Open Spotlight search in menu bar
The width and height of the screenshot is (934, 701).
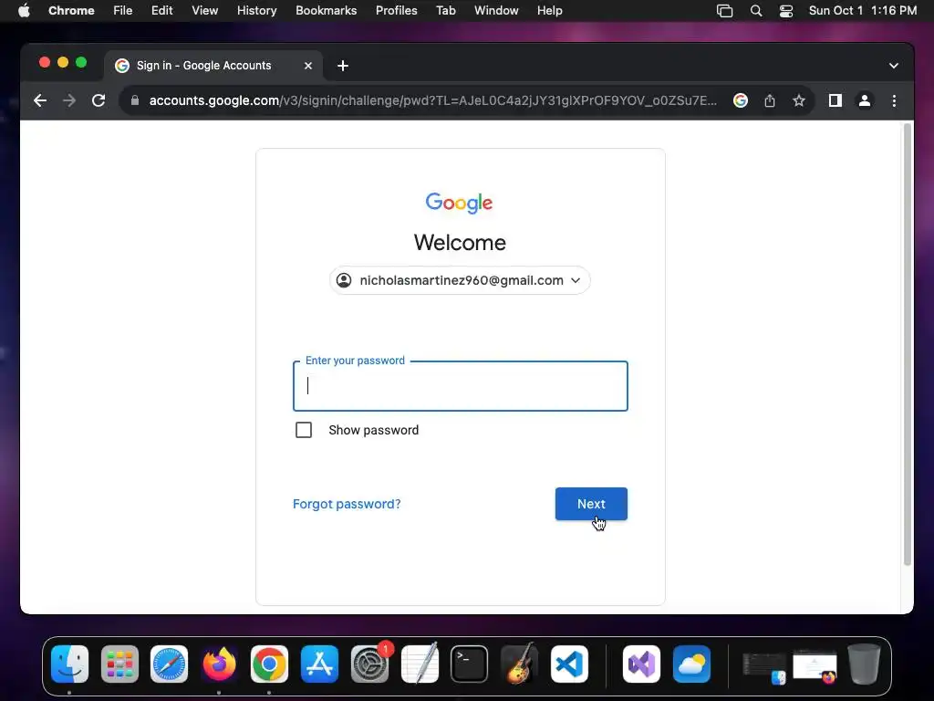point(756,11)
